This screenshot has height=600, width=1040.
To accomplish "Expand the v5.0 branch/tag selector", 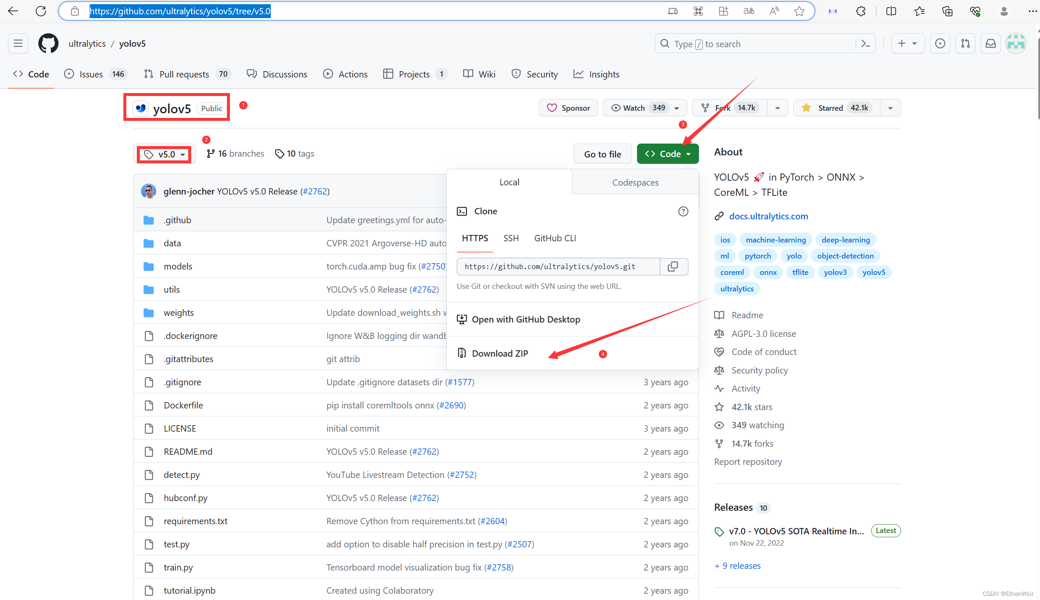I will pos(164,154).
